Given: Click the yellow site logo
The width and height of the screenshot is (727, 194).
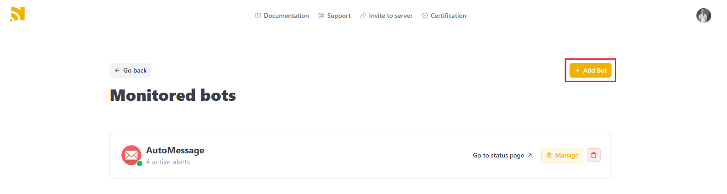Looking at the screenshot, I should (17, 14).
